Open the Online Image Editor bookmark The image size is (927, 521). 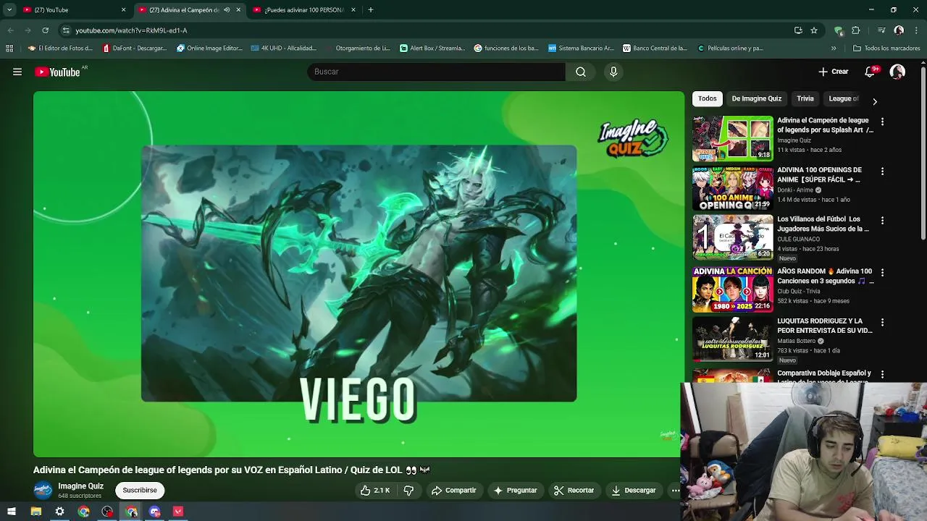coord(209,48)
